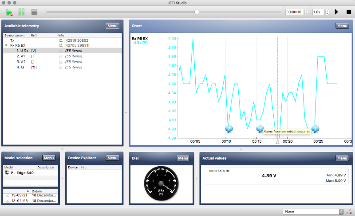
Task: Click the green pause bars icon
Action: pos(21,12)
